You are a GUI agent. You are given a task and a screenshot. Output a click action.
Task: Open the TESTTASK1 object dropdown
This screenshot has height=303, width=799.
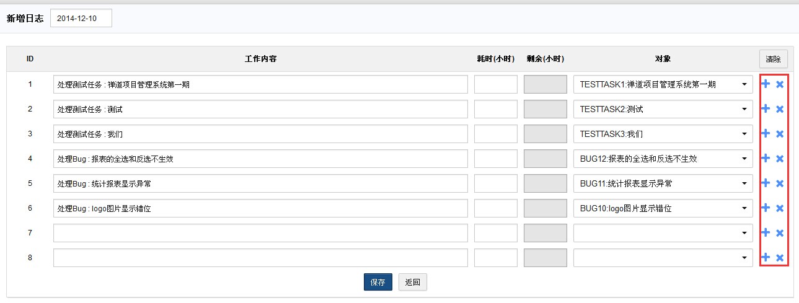click(x=663, y=84)
